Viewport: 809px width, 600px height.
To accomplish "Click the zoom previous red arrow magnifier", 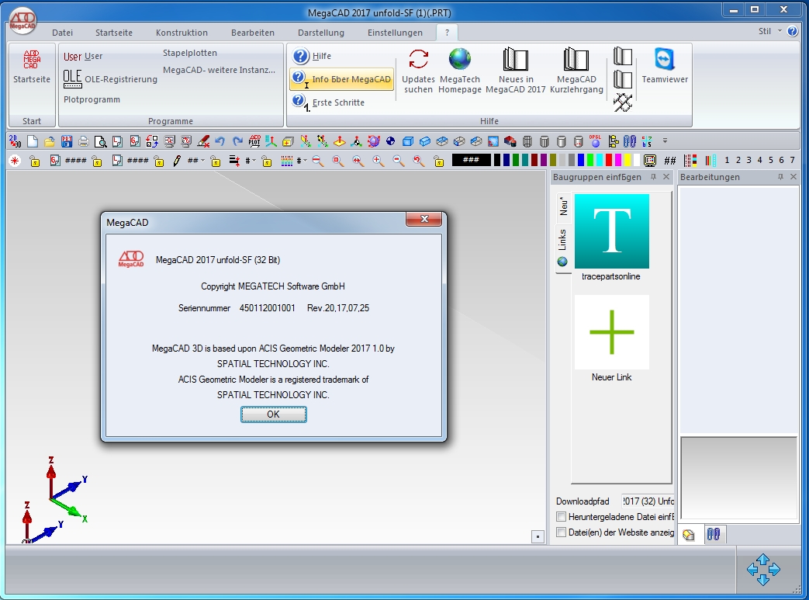I will [418, 161].
